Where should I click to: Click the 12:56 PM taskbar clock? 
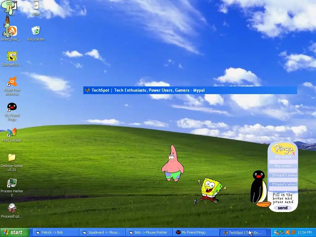305,233
